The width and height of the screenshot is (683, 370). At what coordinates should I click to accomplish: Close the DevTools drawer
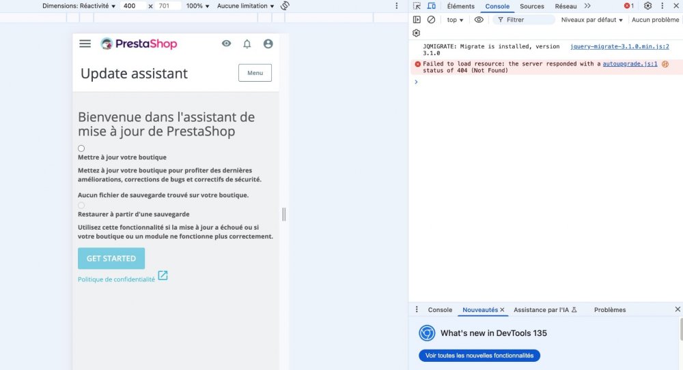tap(678, 309)
